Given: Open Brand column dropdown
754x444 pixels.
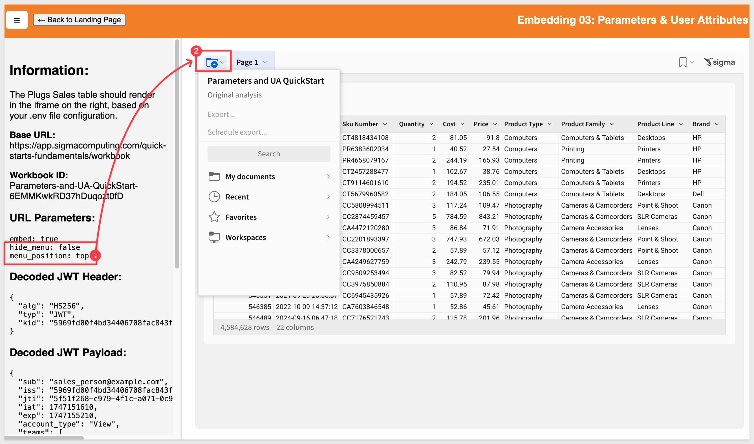Looking at the screenshot, I should (x=717, y=124).
